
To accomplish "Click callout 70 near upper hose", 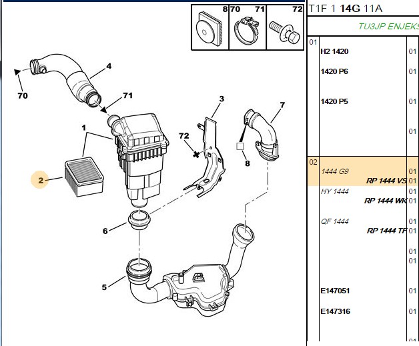I will pyautogui.click(x=23, y=95).
